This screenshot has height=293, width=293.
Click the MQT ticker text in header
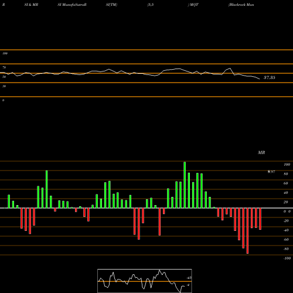(193, 5)
